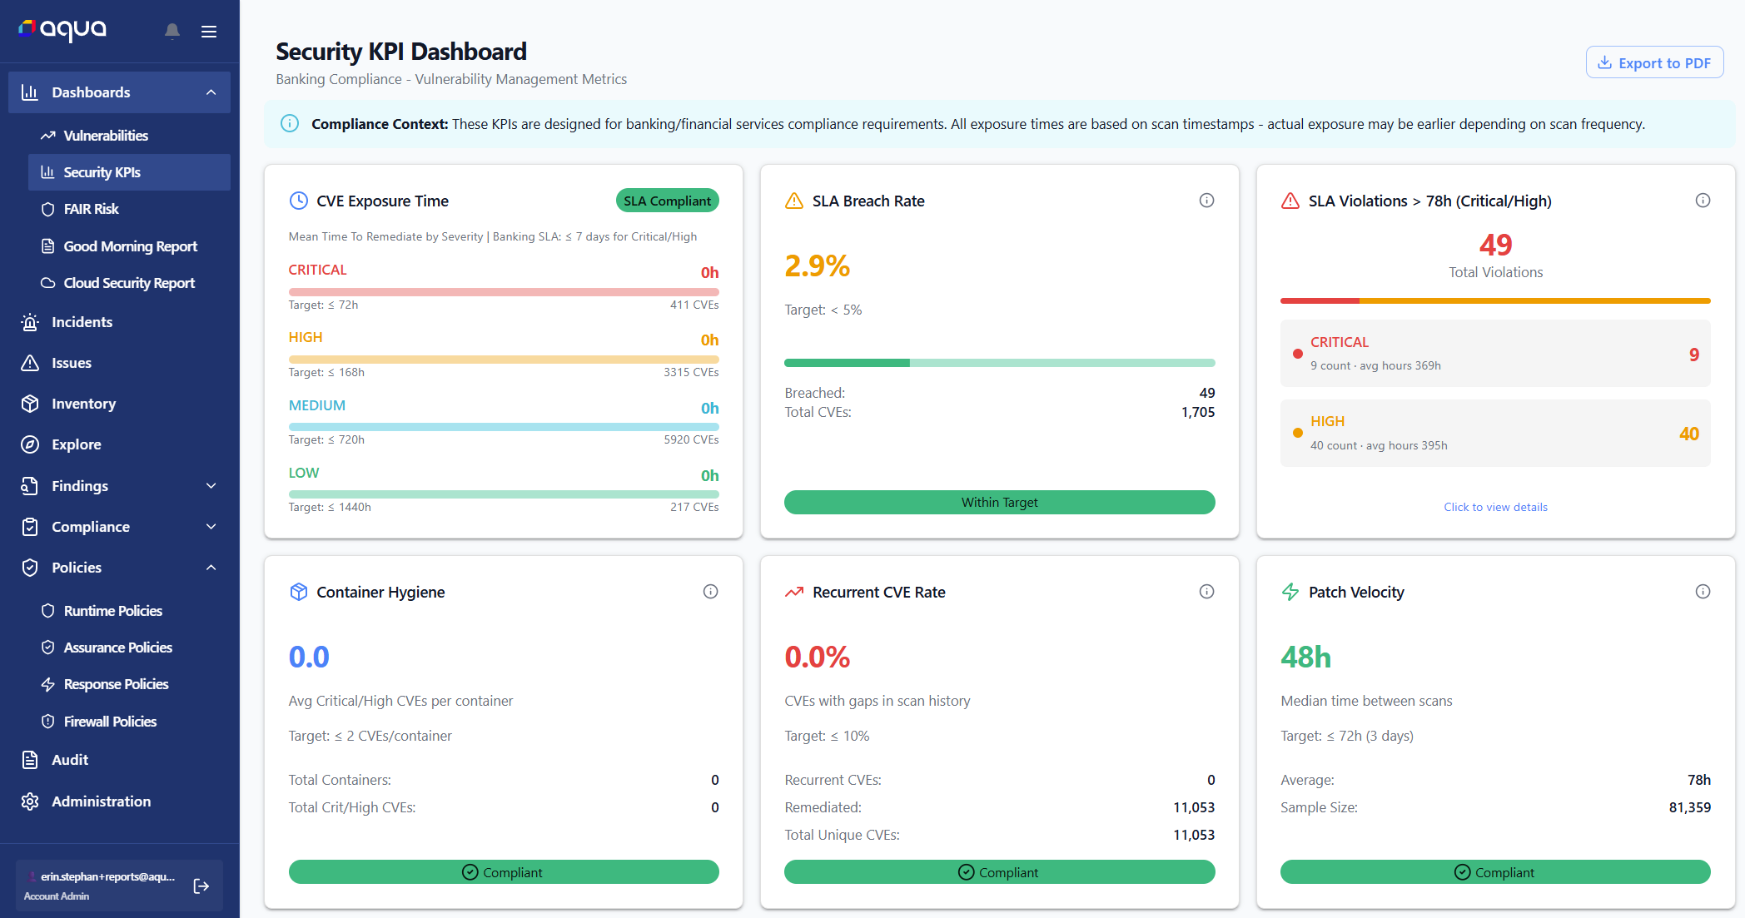Click the 3315 CVEs count

tap(691, 372)
